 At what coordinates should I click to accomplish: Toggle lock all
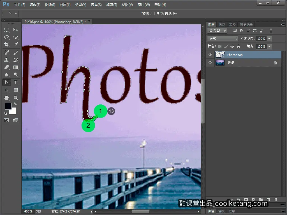[x=238, y=46]
